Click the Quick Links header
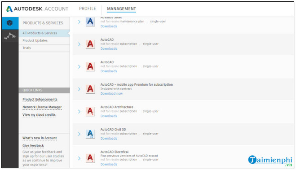Image resolution: width=296 pixels, height=170 pixels. (44, 90)
